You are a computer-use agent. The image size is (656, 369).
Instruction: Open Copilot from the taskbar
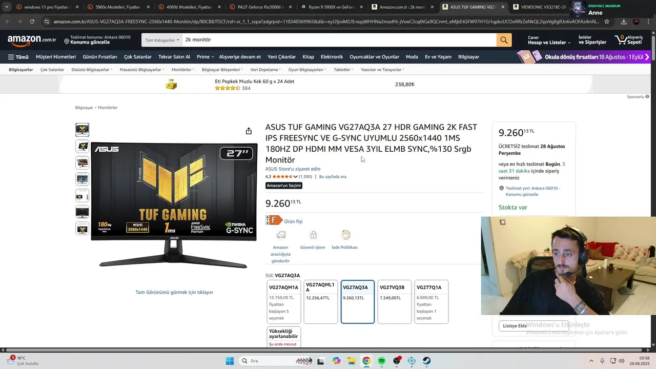[336, 361]
